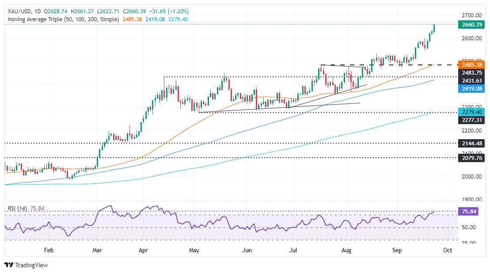Image resolution: width=490 pixels, height=273 pixels.
Task: Open the TradingView text link
Action: [x=31, y=265]
